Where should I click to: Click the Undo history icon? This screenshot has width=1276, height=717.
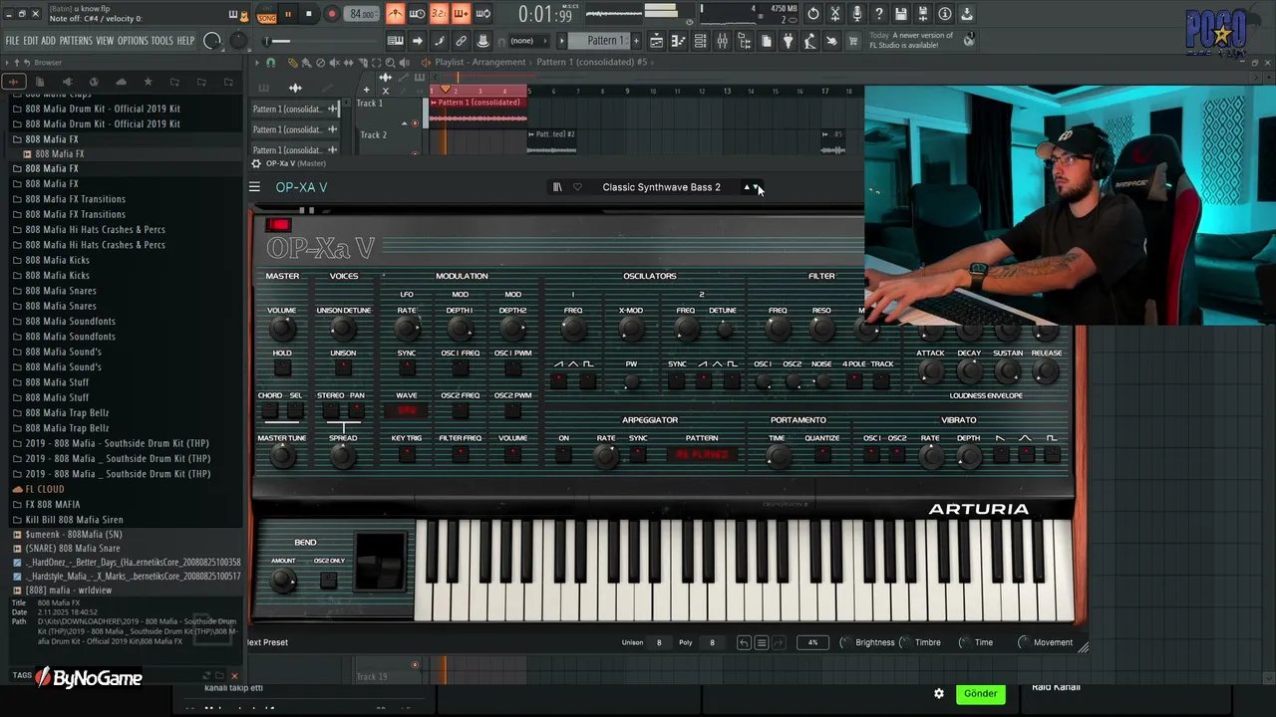813,14
